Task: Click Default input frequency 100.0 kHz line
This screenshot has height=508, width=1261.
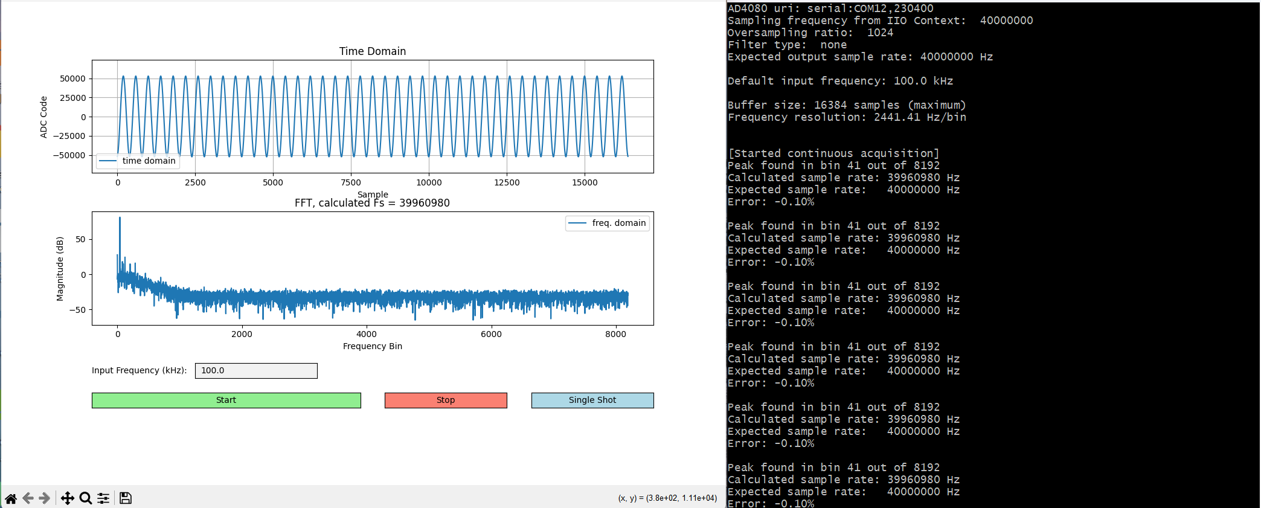Action: [x=840, y=81]
